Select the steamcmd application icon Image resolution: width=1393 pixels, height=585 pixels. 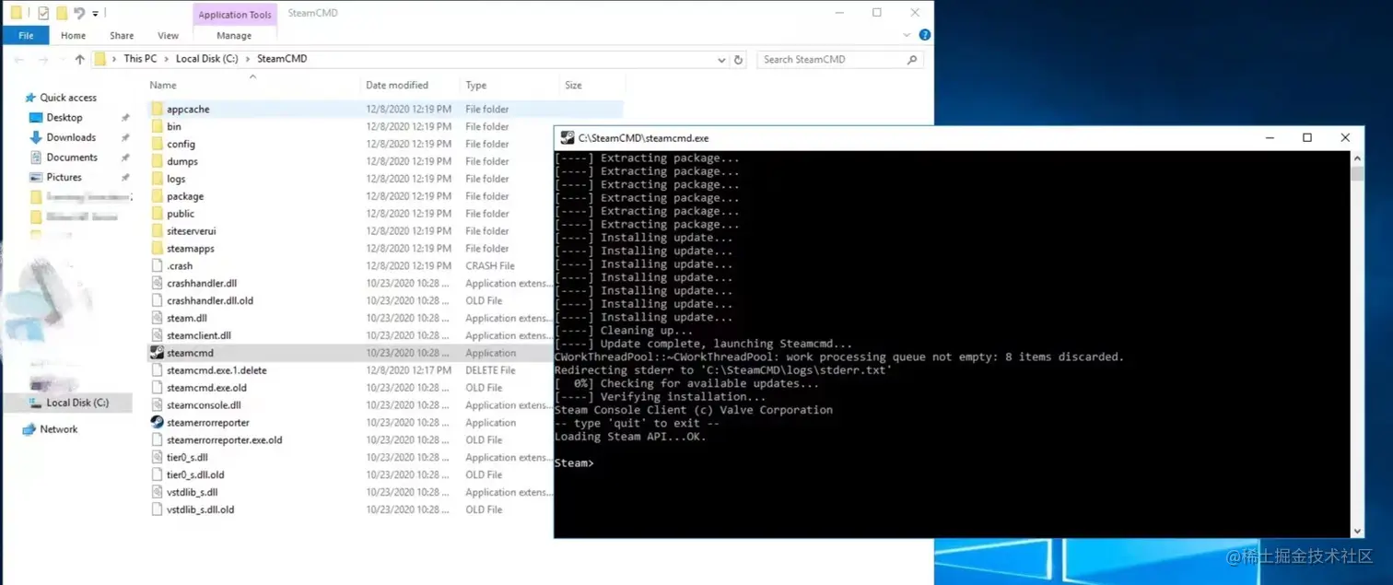(157, 353)
